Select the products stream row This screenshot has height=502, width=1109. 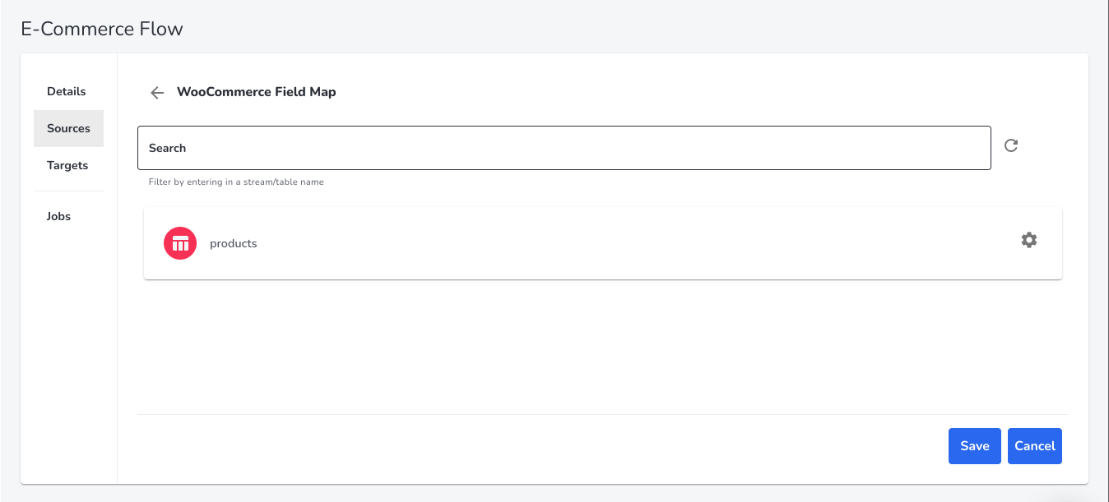[603, 243]
